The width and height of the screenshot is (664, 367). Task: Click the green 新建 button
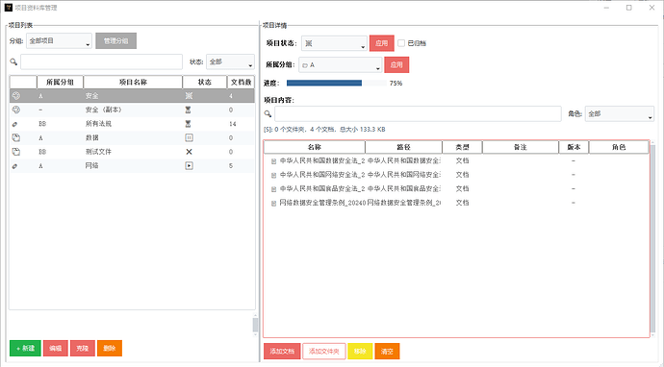25,348
